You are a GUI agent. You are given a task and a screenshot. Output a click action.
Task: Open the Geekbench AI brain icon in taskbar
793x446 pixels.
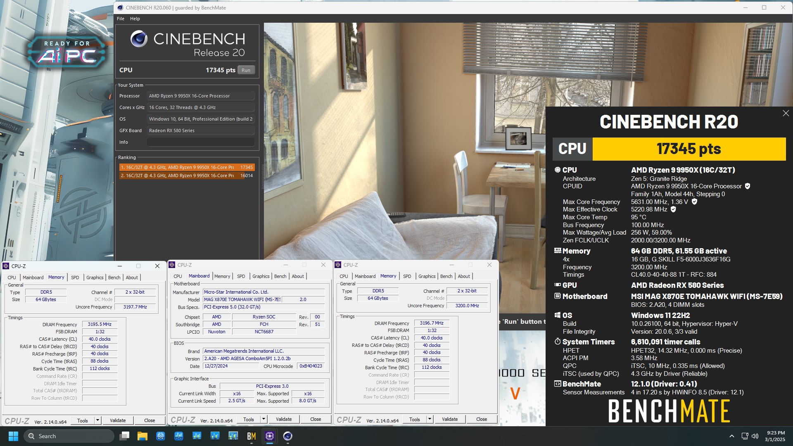(x=161, y=436)
